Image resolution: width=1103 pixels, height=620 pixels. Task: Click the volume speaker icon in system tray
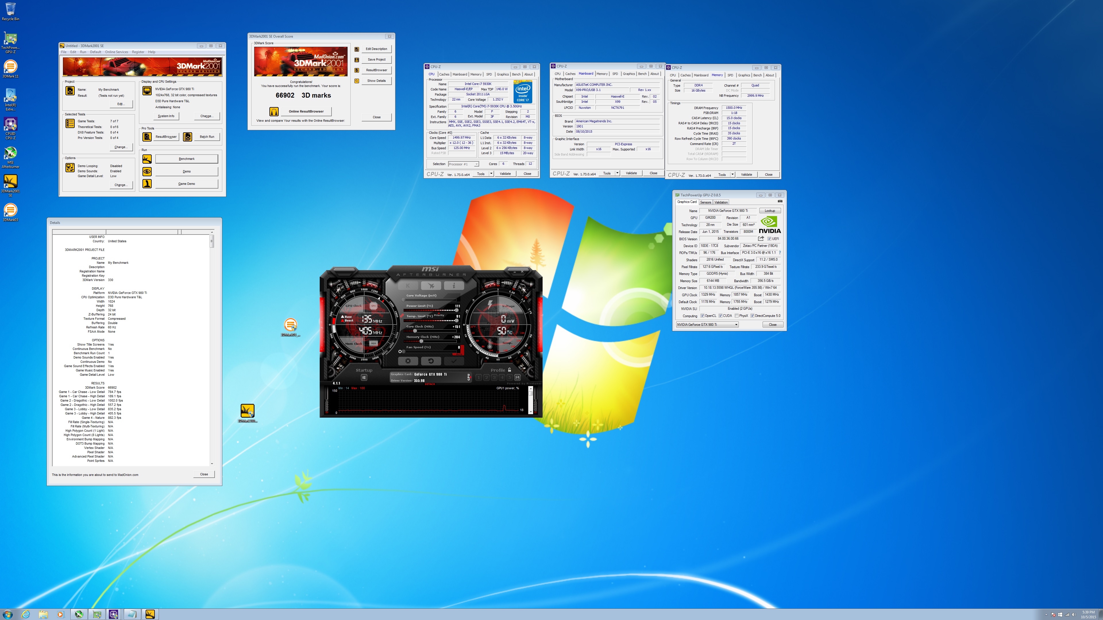click(1073, 615)
